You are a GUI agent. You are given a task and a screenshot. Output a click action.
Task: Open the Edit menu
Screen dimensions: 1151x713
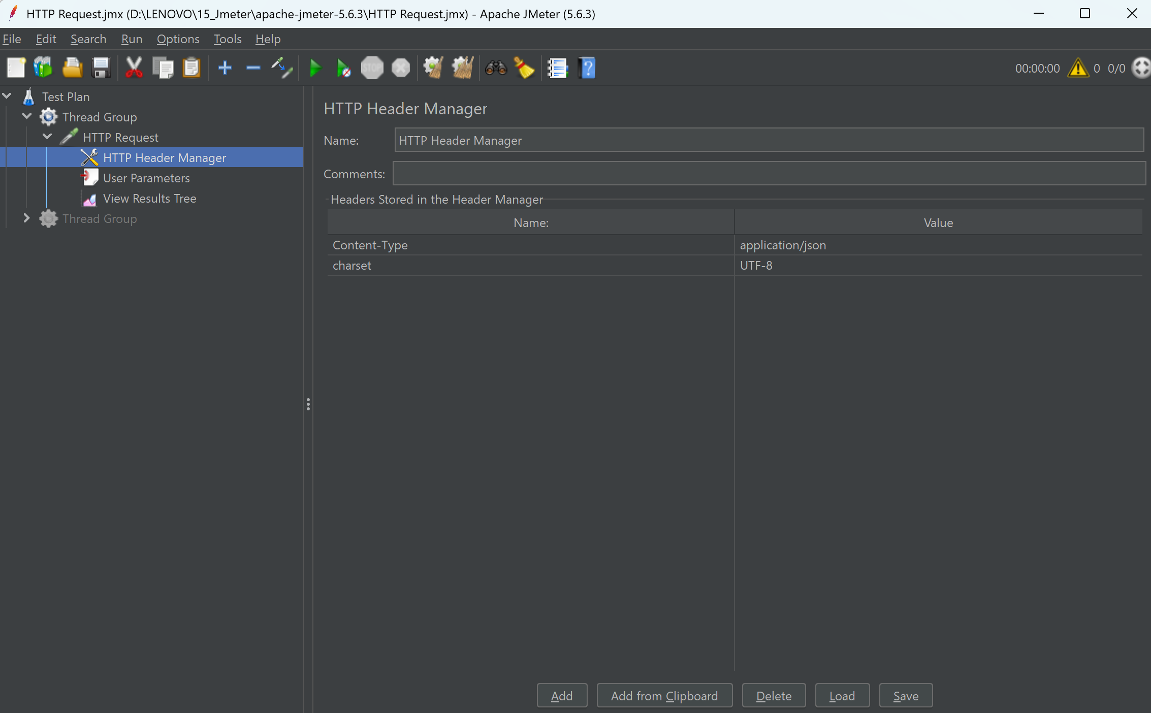(x=46, y=39)
